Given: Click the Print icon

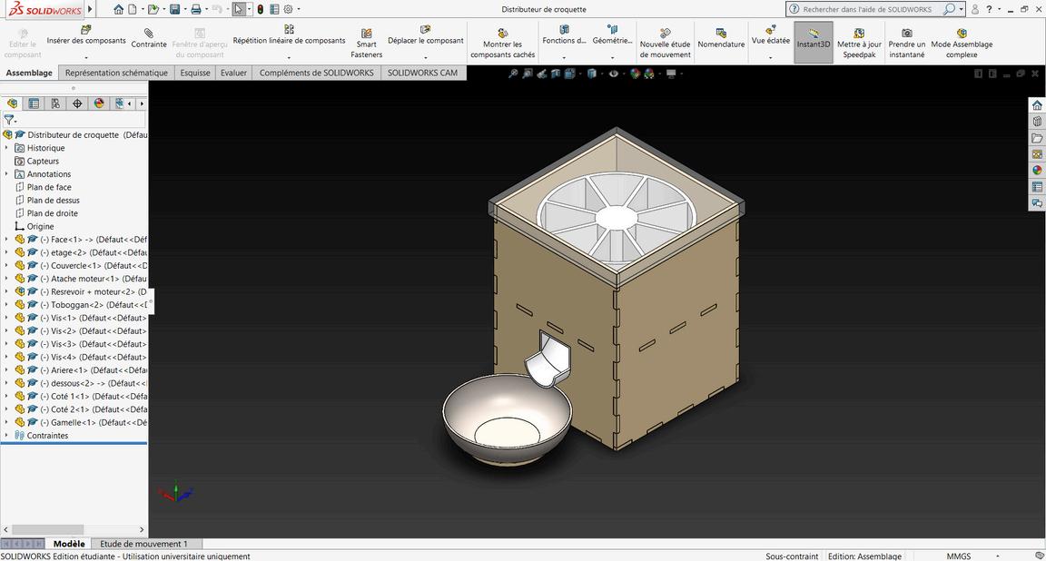Looking at the screenshot, I should [x=195, y=9].
